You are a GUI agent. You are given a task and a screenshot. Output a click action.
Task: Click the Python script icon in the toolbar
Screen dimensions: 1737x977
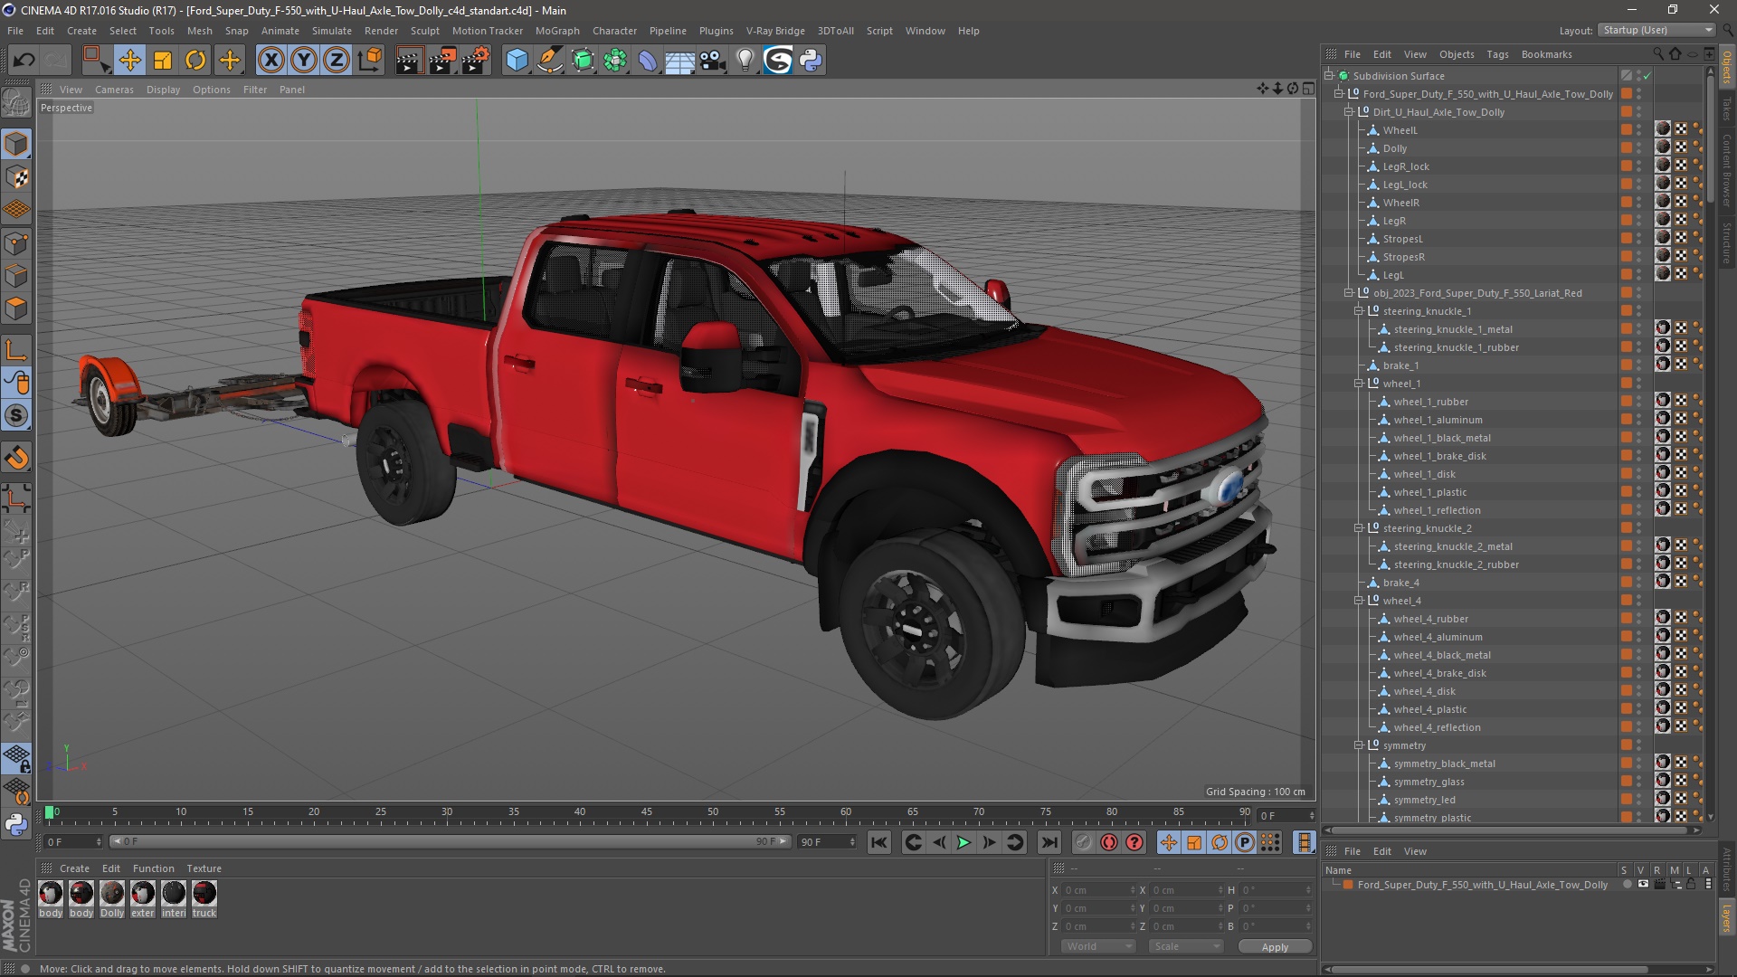click(811, 61)
